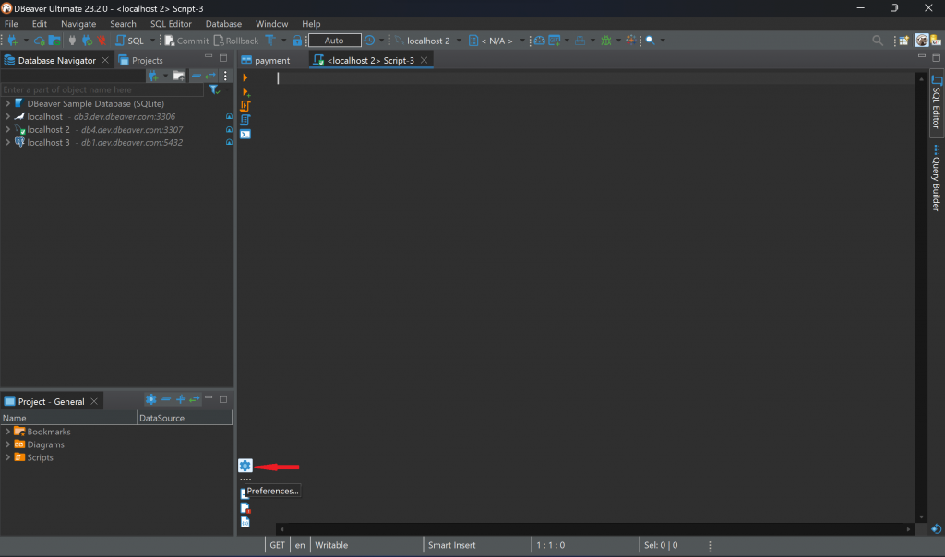Close the Script-3 editor tab
This screenshot has height=557, width=945.
[425, 60]
